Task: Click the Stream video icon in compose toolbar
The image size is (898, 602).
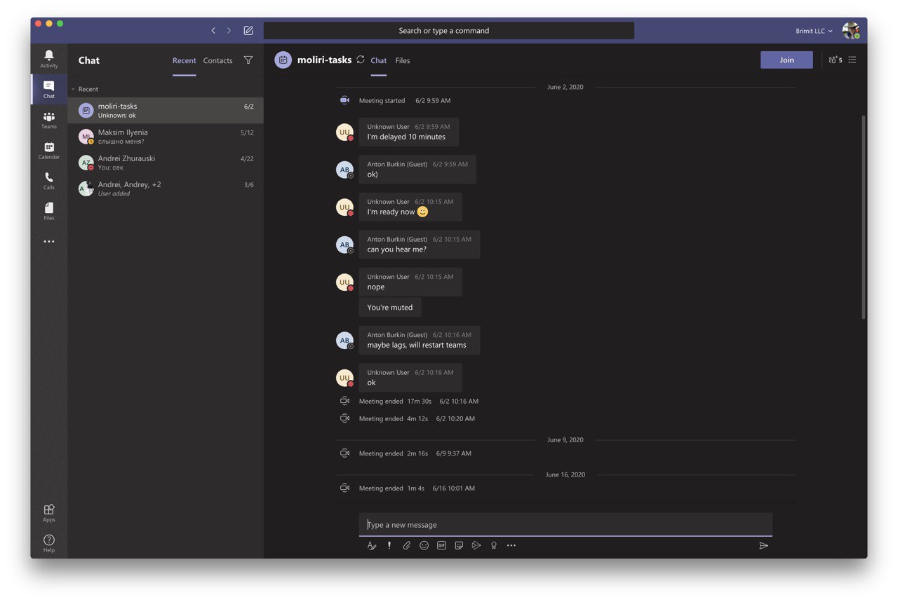Action: click(476, 545)
